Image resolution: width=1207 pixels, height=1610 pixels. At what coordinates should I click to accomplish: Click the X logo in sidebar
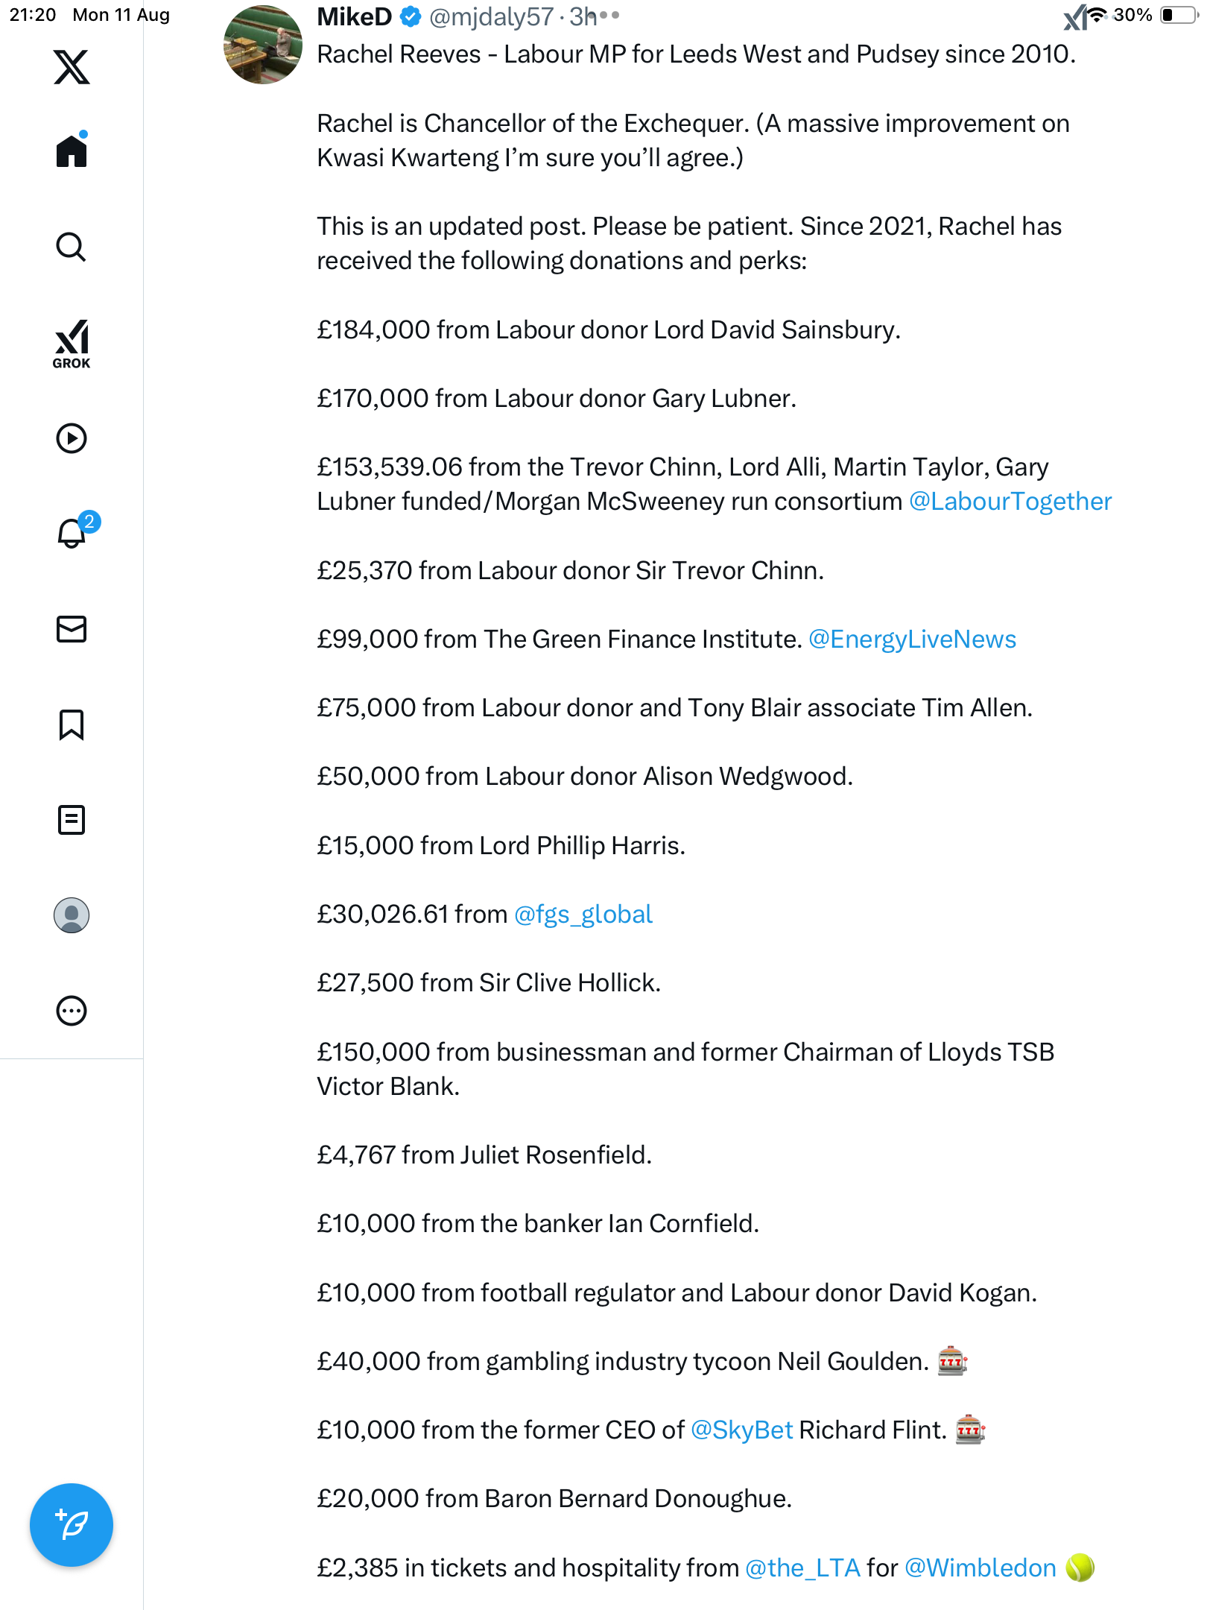coord(72,67)
